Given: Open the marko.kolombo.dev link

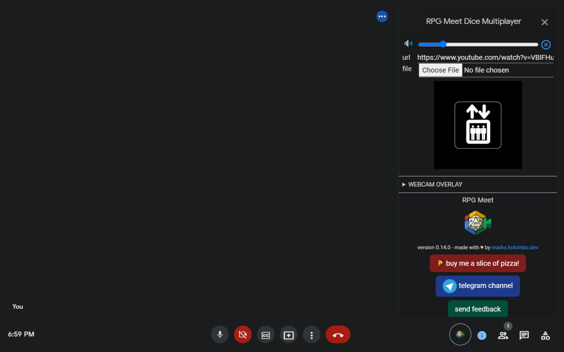Looking at the screenshot, I should click(515, 247).
